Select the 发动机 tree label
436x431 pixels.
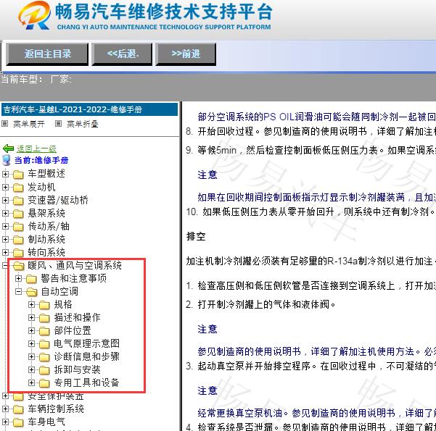click(x=41, y=187)
